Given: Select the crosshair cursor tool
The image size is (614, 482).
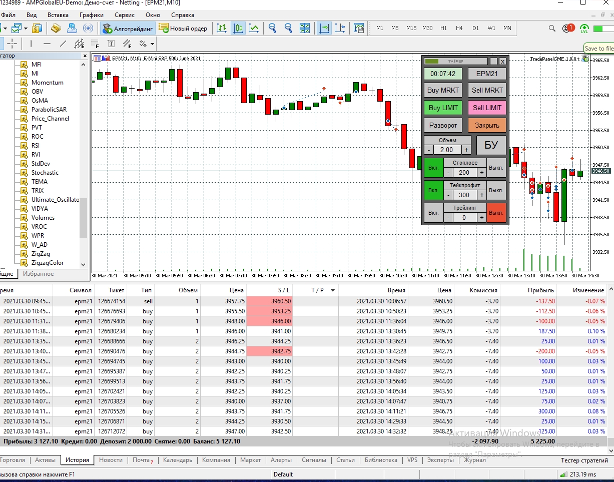Looking at the screenshot, I should [x=12, y=44].
